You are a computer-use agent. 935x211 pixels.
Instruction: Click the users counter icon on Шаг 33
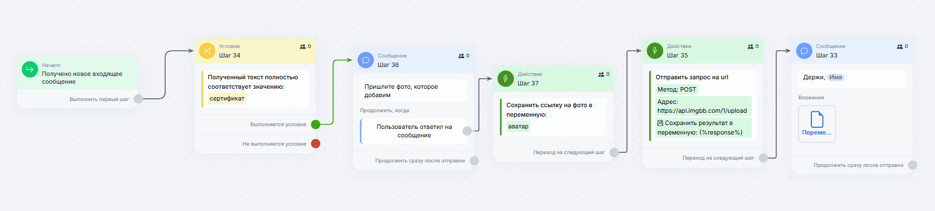click(900, 46)
